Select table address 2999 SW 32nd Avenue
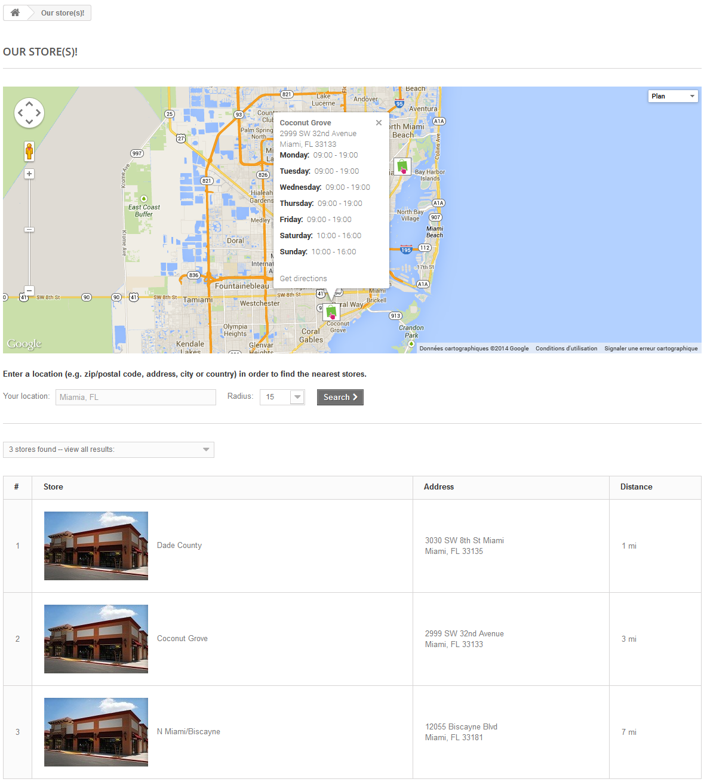The height and width of the screenshot is (782, 704). [465, 633]
